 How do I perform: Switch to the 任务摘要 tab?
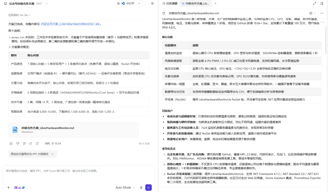click(170, 4)
